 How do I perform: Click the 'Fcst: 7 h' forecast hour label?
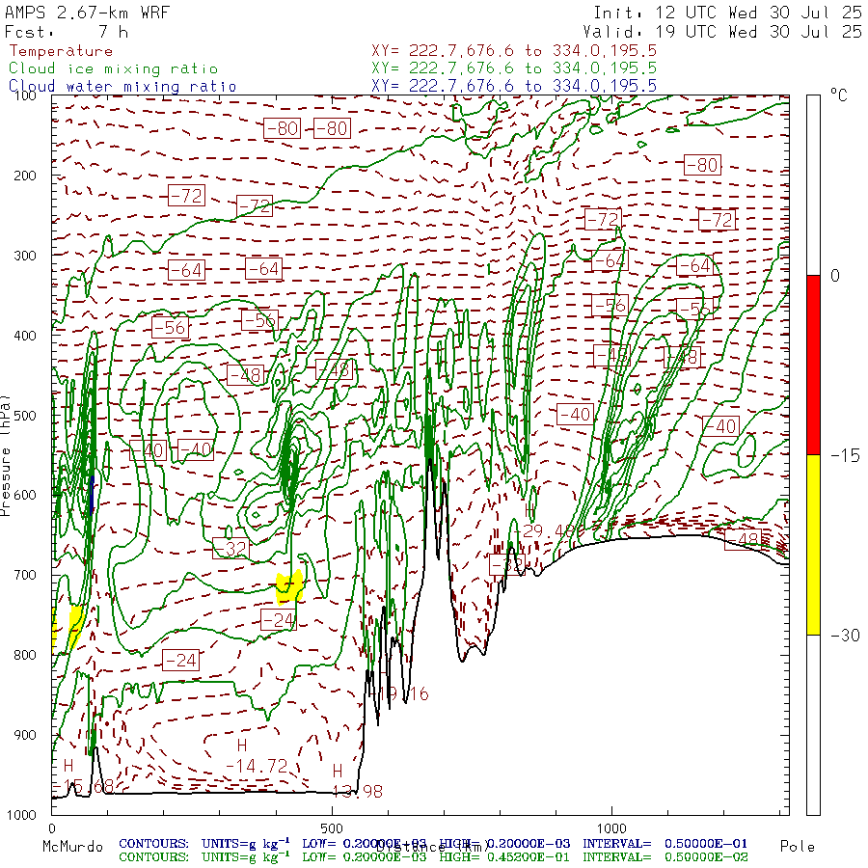point(67,32)
